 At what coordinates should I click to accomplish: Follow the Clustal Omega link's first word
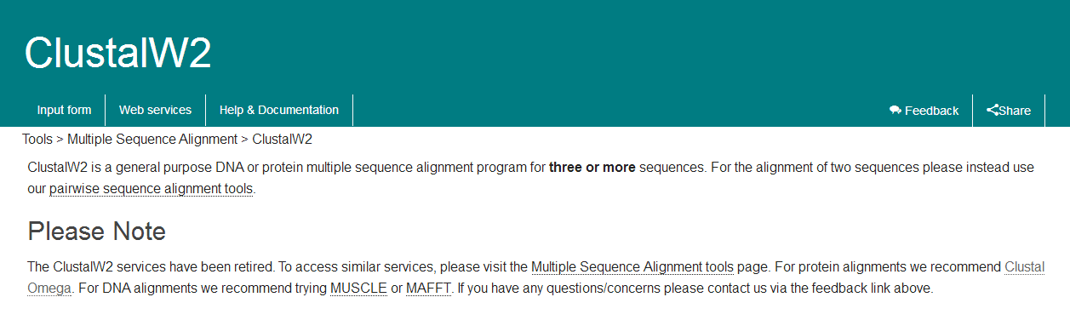[x=1025, y=267]
